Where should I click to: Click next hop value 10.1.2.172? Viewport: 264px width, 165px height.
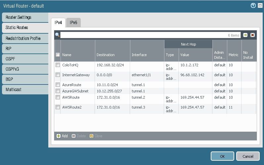pyautogui.click(x=190, y=65)
